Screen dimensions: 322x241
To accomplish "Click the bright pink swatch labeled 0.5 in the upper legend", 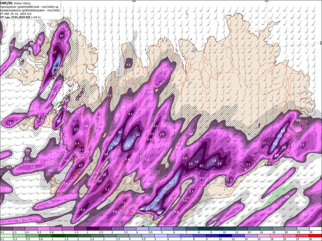I will (43, 229).
